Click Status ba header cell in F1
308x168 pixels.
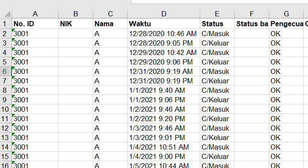[x=251, y=24]
